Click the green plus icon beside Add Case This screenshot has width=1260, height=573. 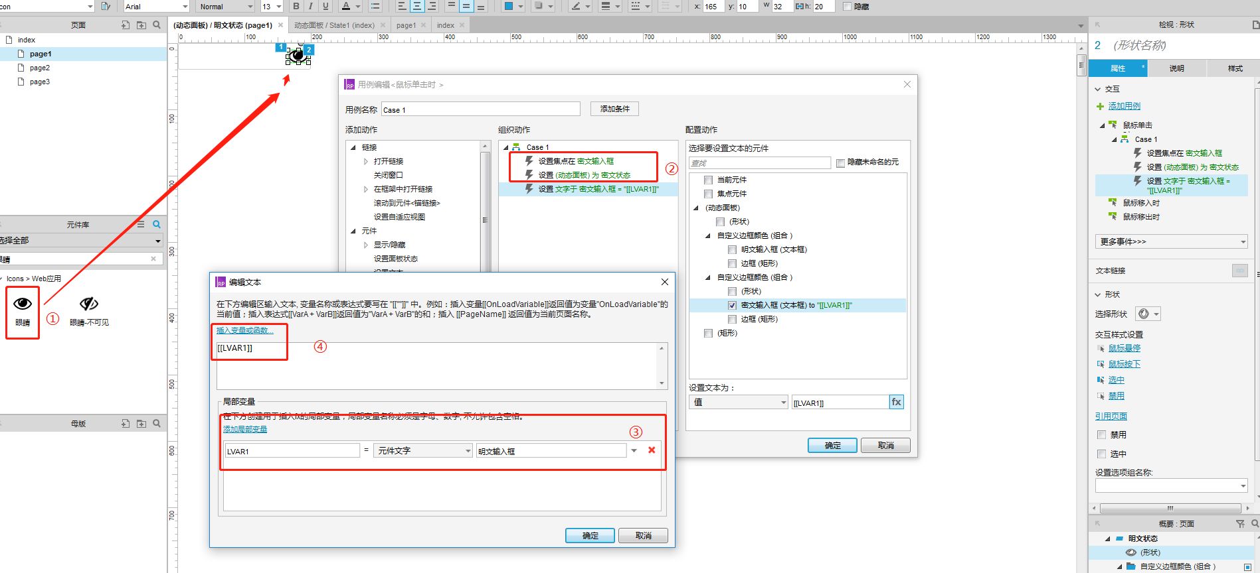(1101, 106)
